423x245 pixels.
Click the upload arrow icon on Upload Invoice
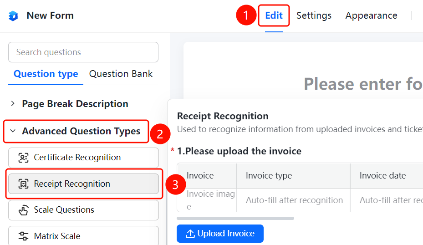pyautogui.click(x=190, y=234)
